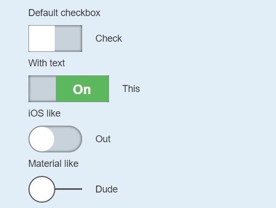Toggle the Material like switch labeled Dude
276x208 pixels.
click(x=55, y=189)
